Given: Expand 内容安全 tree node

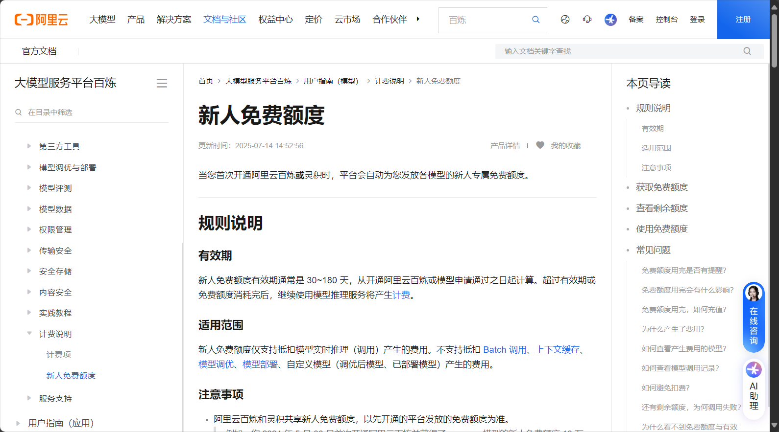Looking at the screenshot, I should click(29, 292).
